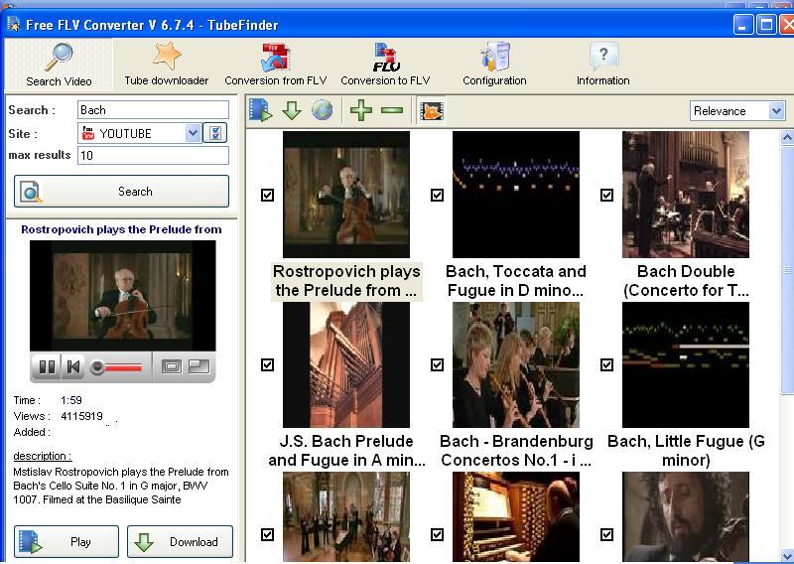This screenshot has height=564, width=794.
Task: Open Conversion to FLV tab
Action: [x=385, y=66]
